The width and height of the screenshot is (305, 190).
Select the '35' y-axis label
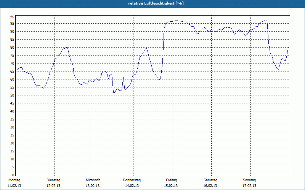point(12,119)
